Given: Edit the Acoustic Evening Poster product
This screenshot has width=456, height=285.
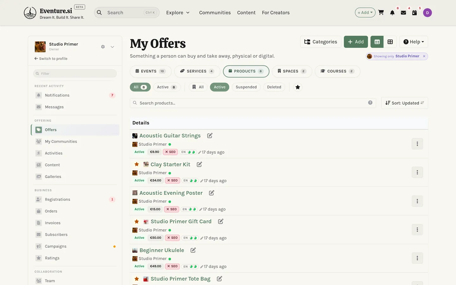Looking at the screenshot, I should 212,193.
